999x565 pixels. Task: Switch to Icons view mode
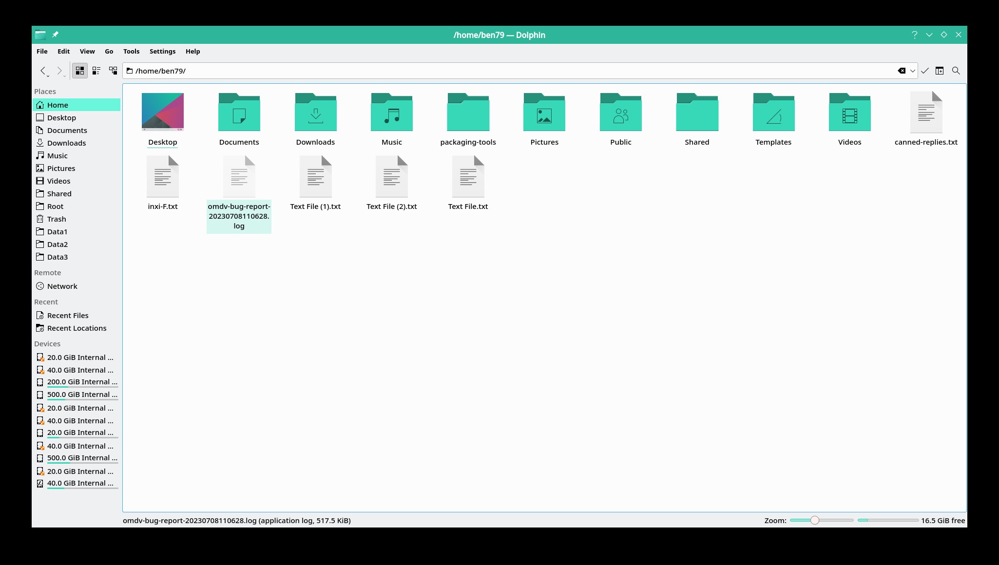coord(80,71)
